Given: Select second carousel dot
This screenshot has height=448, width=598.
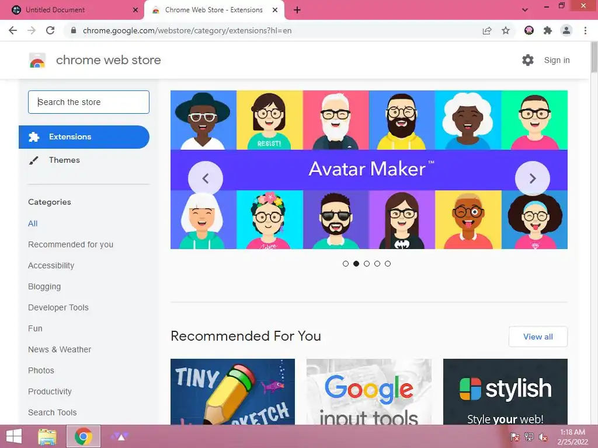Looking at the screenshot, I should tap(356, 264).
